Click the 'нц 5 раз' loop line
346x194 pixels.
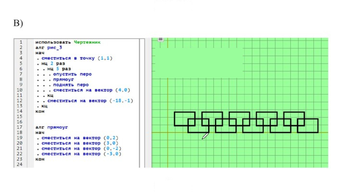[x=59, y=69]
